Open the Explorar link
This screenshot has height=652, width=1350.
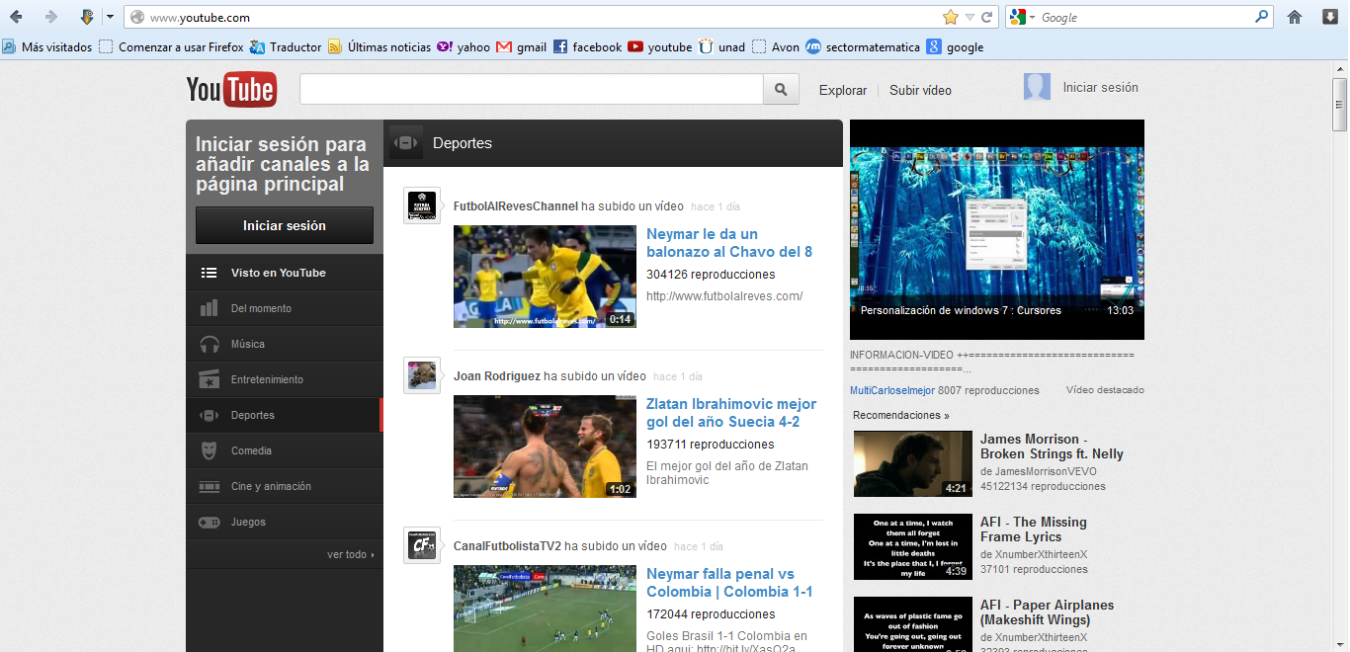point(843,90)
